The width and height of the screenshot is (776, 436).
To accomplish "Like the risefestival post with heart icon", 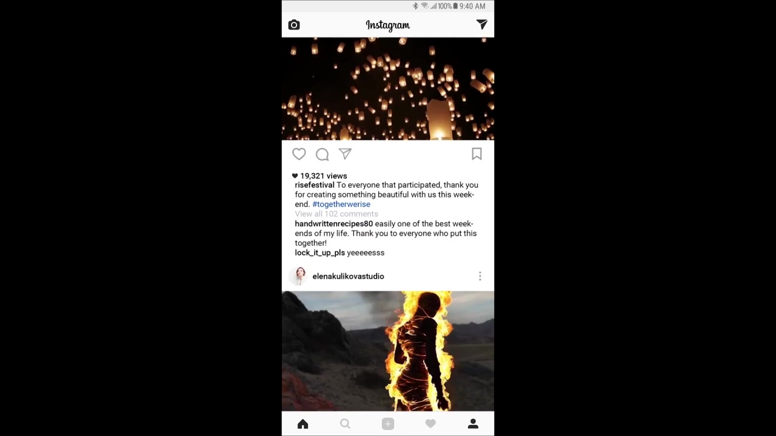I will [x=299, y=154].
